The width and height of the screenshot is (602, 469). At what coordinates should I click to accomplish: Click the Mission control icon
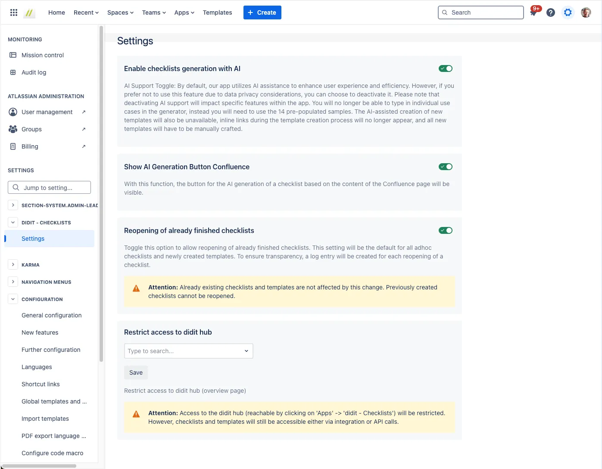[13, 55]
